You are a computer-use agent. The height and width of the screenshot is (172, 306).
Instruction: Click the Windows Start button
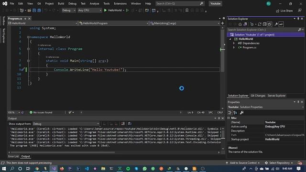[4, 169]
